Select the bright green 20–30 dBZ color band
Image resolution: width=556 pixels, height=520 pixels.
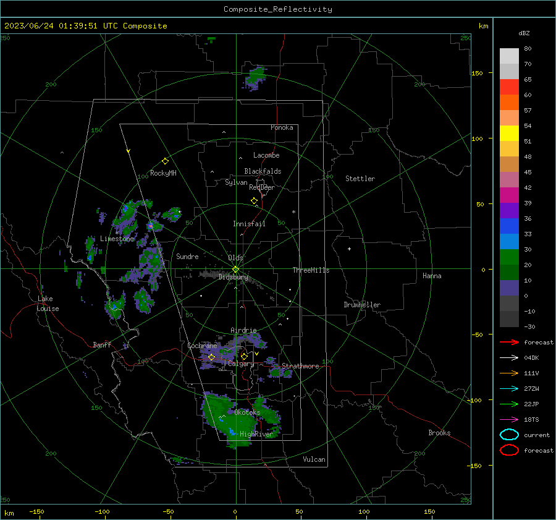pos(509,257)
